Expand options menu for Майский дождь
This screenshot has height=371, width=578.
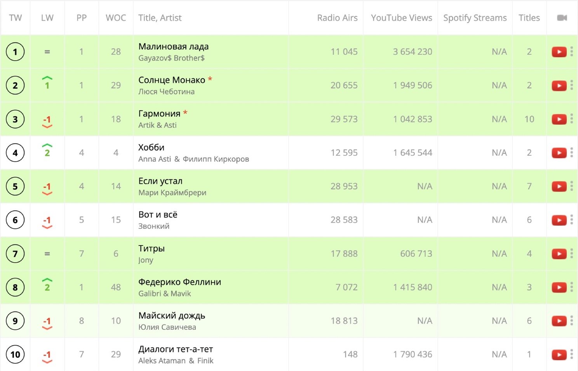tap(572, 321)
